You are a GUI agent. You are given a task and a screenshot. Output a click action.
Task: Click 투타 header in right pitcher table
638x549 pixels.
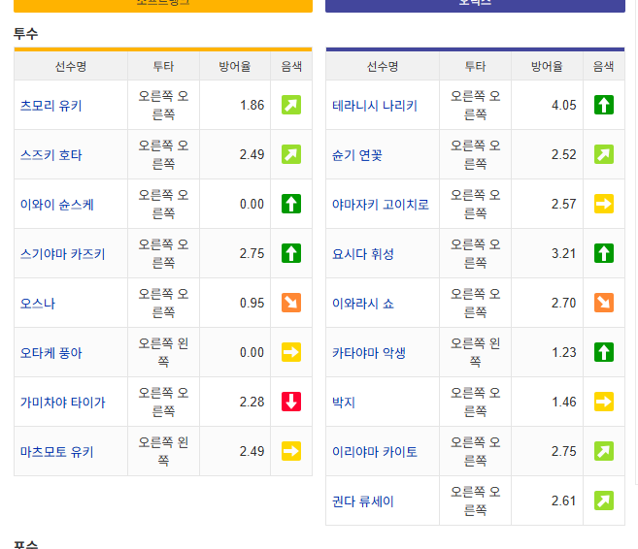click(475, 66)
